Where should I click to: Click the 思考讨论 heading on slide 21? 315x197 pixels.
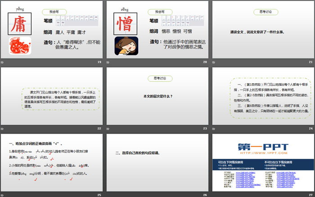[x=263, y=12]
